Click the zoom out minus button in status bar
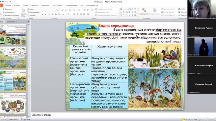 (x=199, y=120)
